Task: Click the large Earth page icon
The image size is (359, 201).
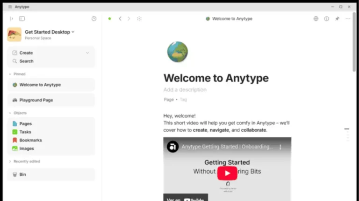Action: [x=178, y=52]
